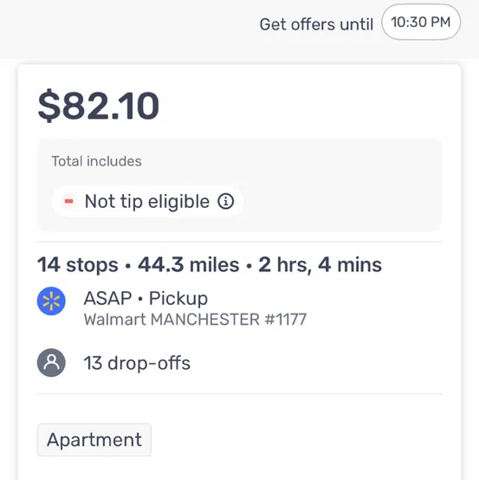The width and height of the screenshot is (479, 480).
Task: Tap the 13 drop-offs text
Action: 137,363
